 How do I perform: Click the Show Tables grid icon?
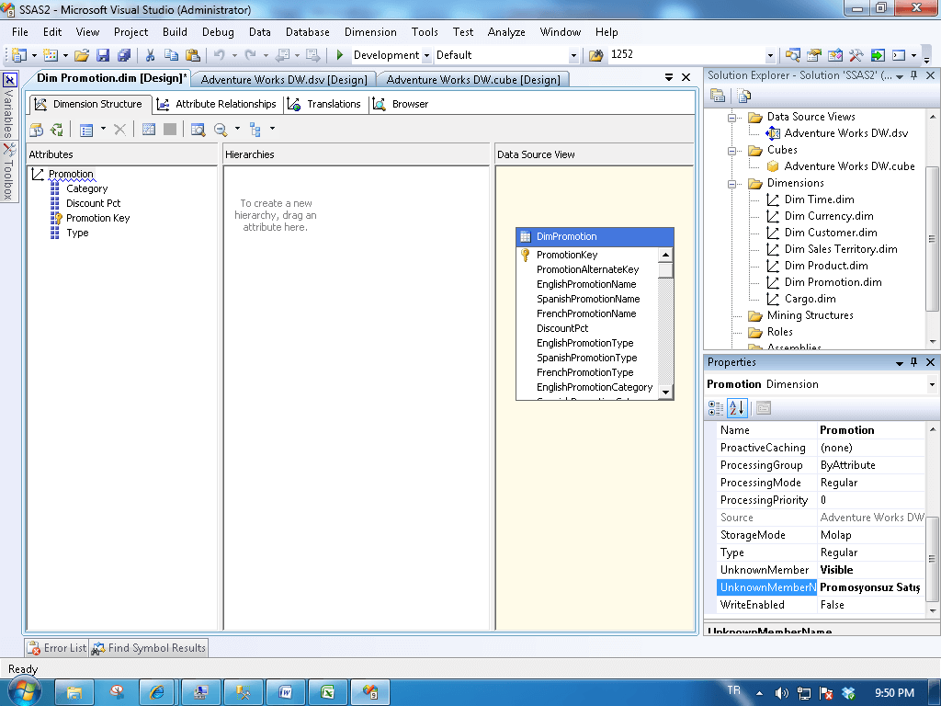click(149, 129)
